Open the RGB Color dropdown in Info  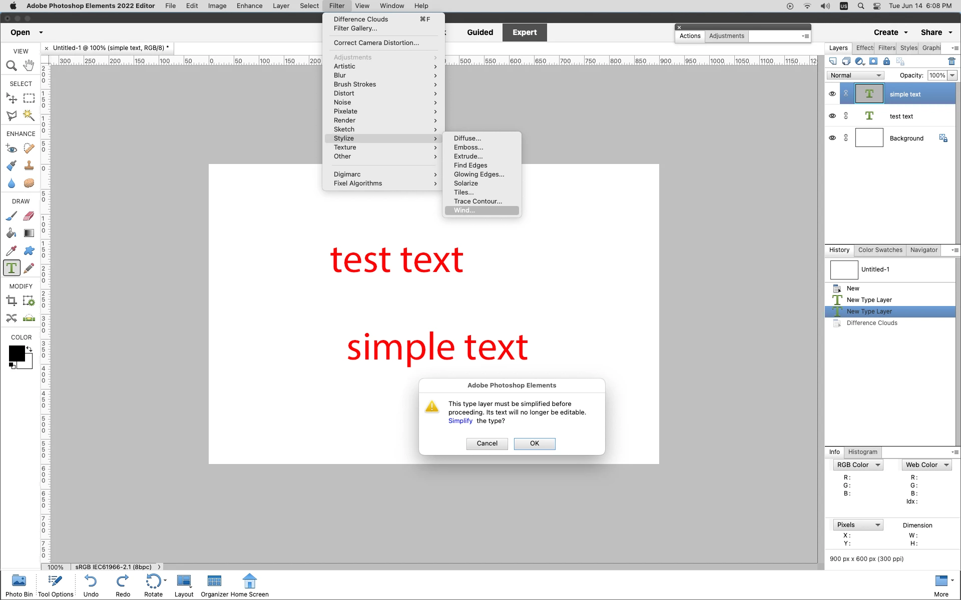858,465
